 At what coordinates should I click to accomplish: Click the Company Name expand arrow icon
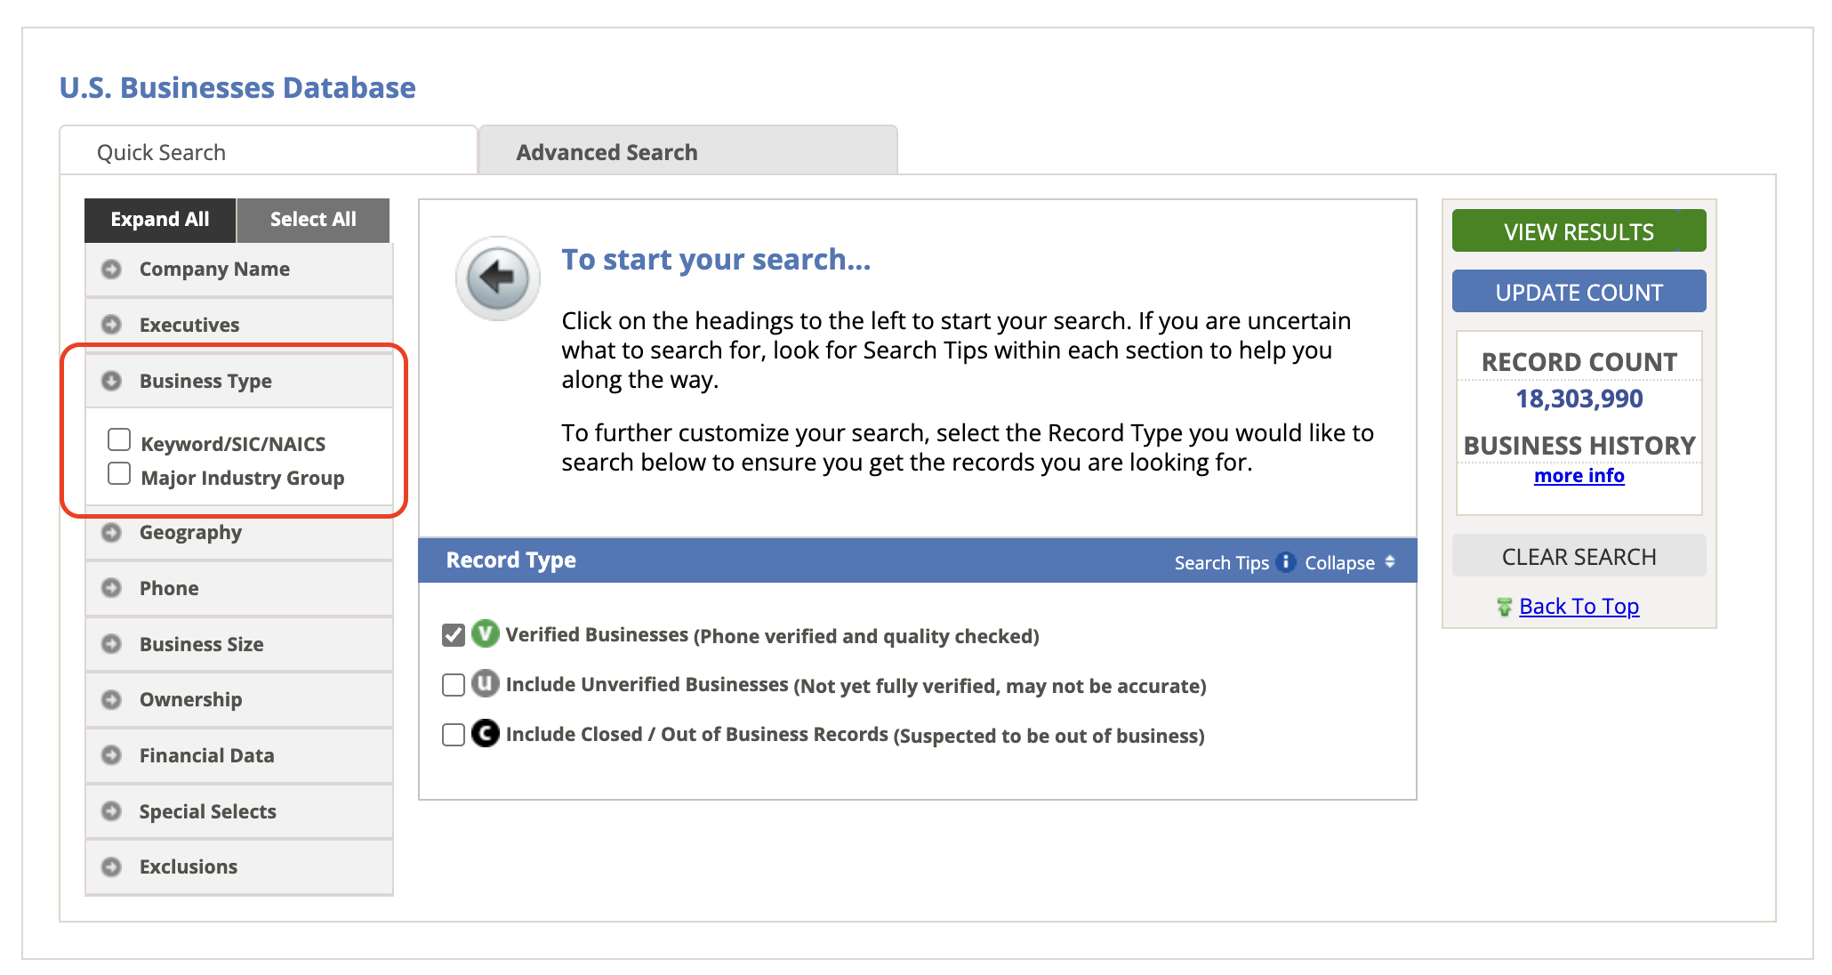pos(111,269)
